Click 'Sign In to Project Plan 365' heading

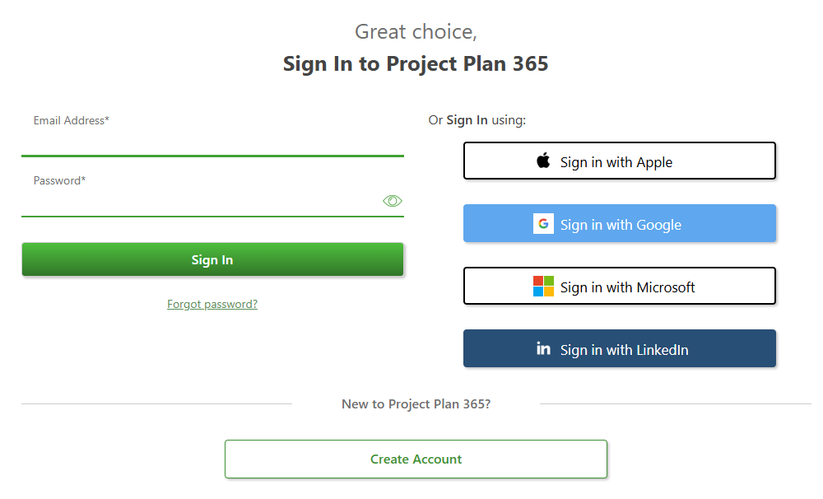(x=416, y=63)
